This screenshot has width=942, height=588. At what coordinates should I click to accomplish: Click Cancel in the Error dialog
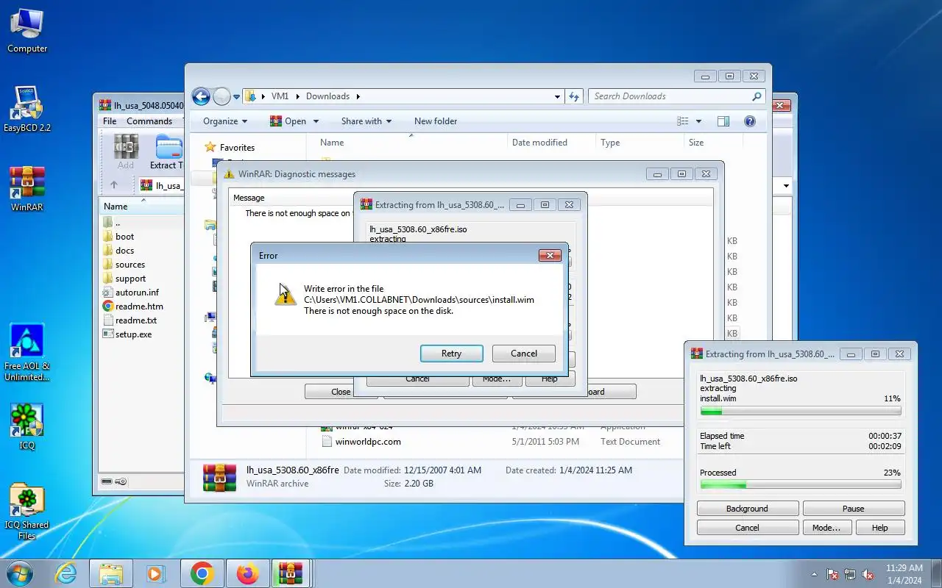[524, 354]
